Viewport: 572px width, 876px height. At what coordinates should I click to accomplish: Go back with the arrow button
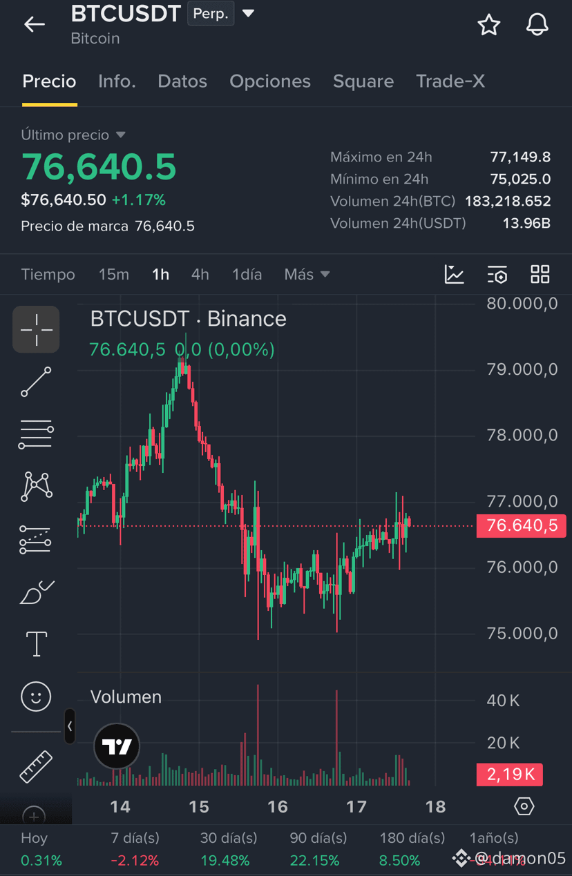pos(35,25)
